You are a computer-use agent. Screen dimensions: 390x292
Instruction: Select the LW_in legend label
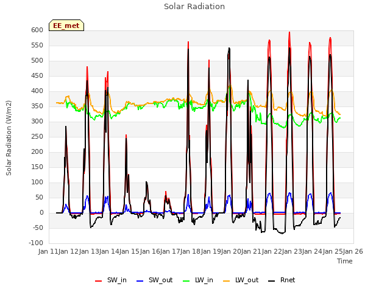[204, 280]
